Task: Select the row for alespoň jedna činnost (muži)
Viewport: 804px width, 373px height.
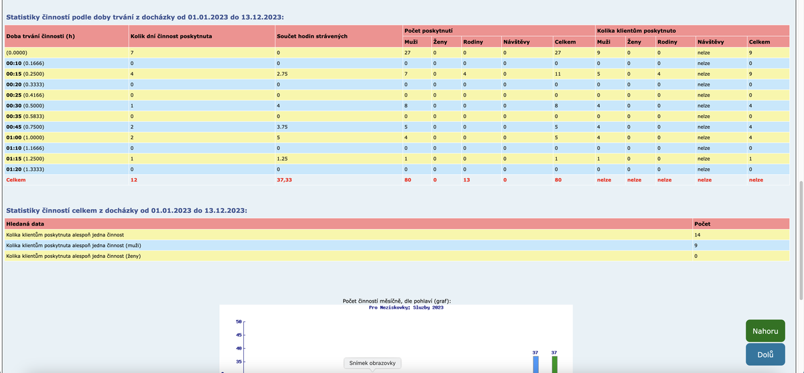Action: tap(74, 245)
